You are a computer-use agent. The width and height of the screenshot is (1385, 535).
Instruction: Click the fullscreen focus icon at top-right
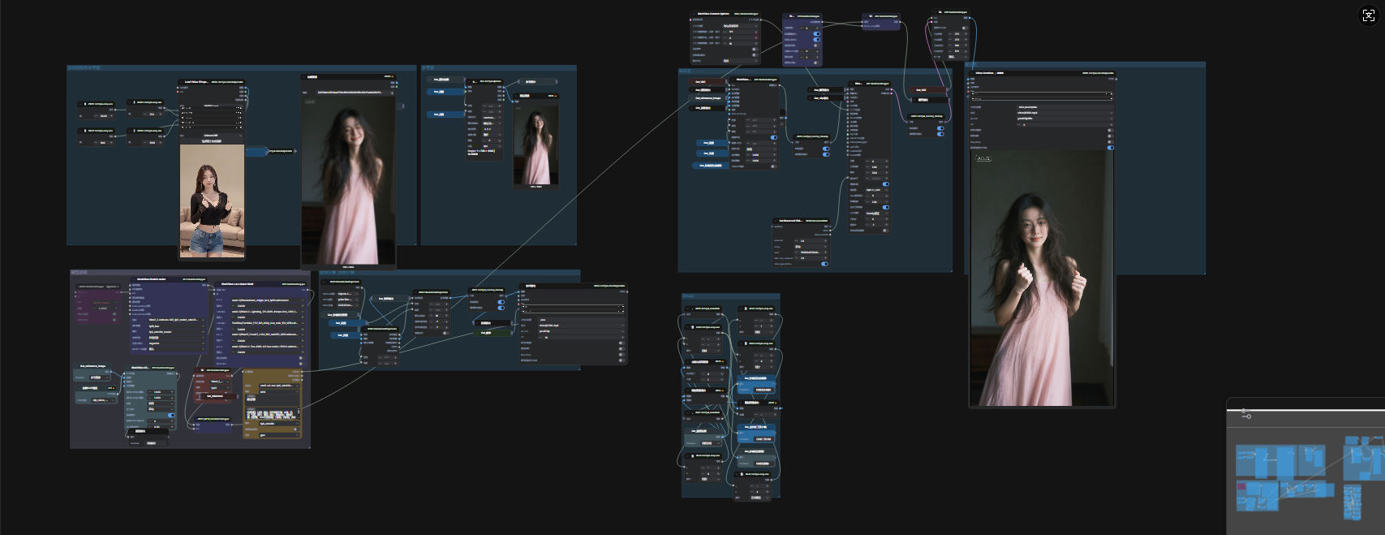point(1369,15)
